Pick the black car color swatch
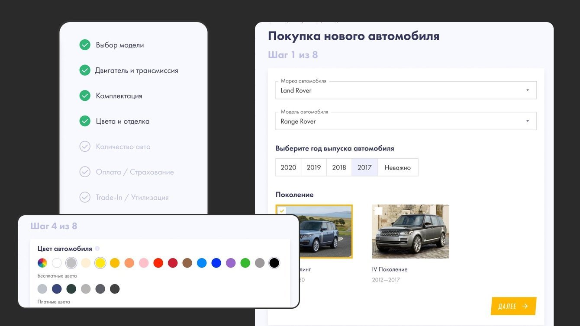The width and height of the screenshot is (580, 326). click(x=274, y=263)
